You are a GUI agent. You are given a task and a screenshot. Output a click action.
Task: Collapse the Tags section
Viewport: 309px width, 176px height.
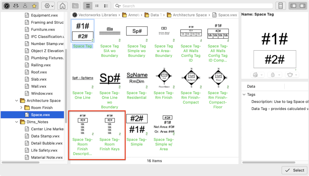pos(244,94)
